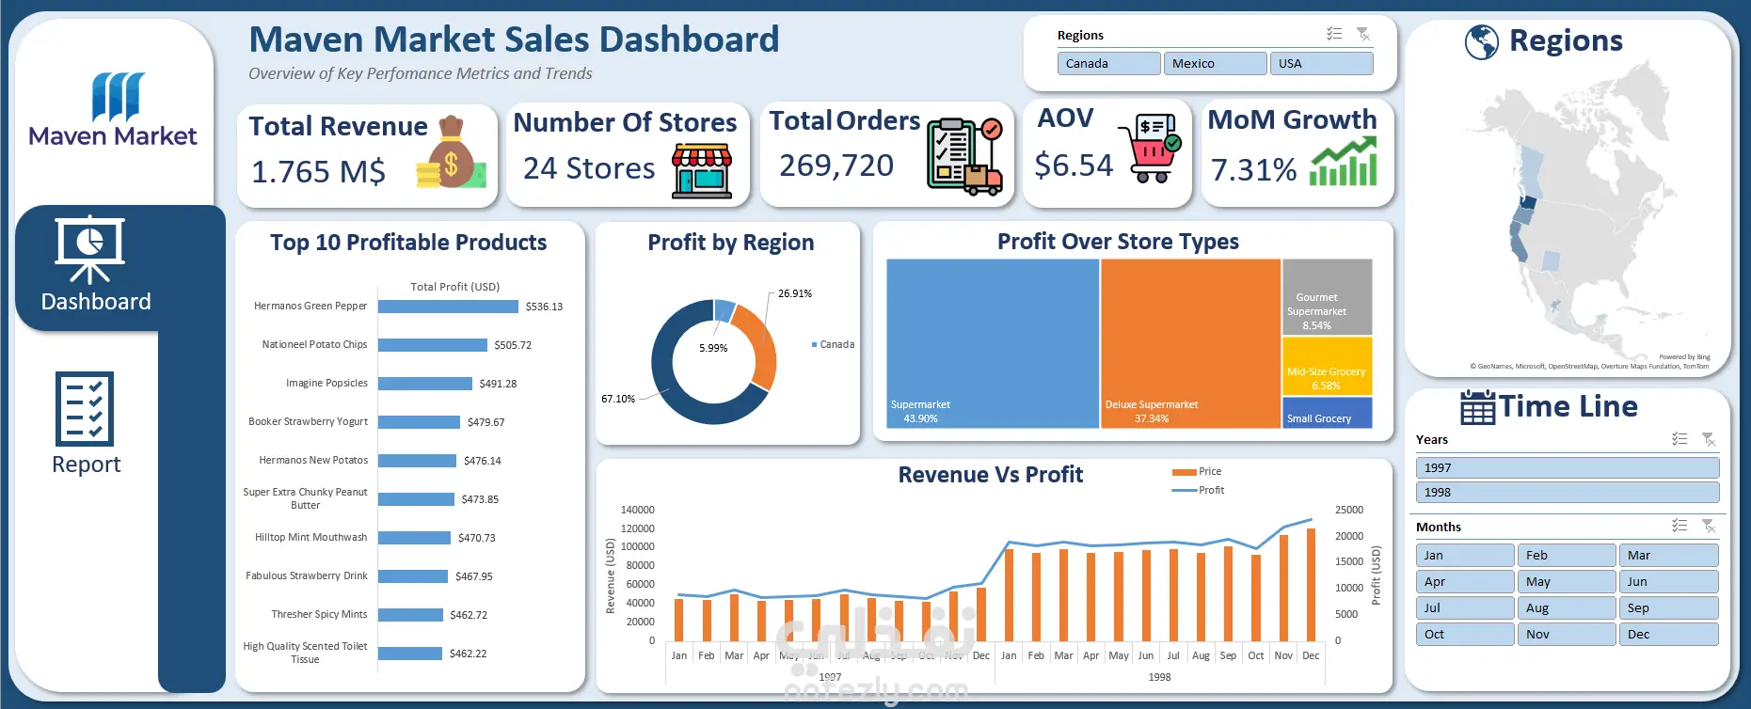Click the 24 Stores value

point(589,168)
